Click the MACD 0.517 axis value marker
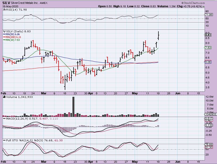The image size is (217, 164). coord(208,118)
